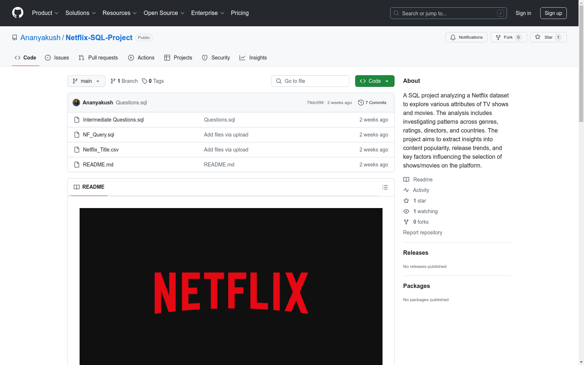Viewport: 584px width, 365px height.
Task: Click the file icon for NF_Query.sql
Action: pyautogui.click(x=77, y=135)
